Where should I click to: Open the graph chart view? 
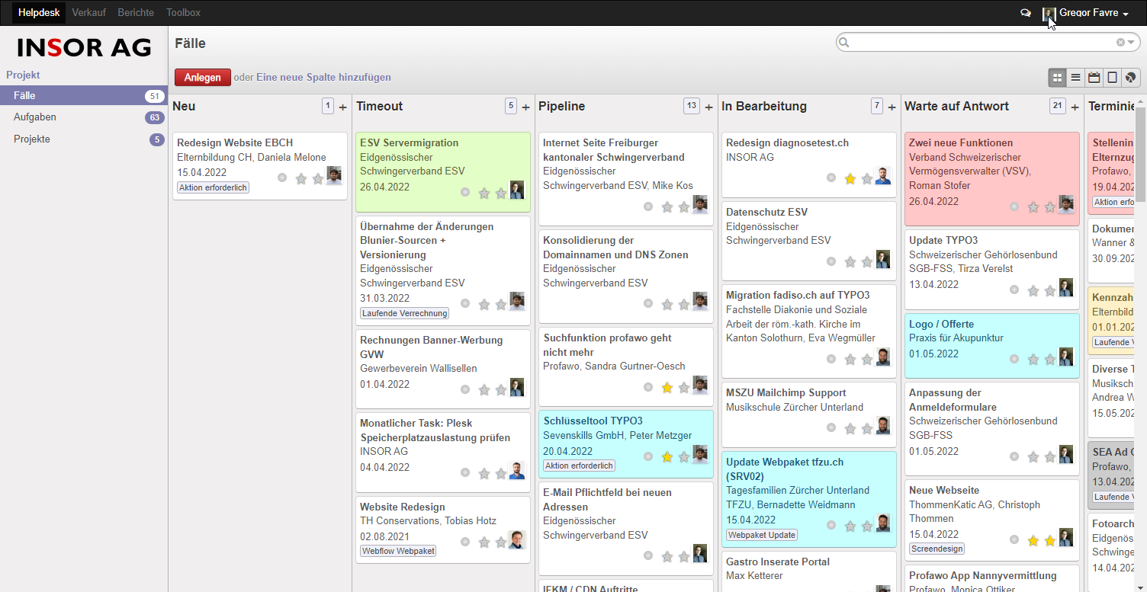click(x=1131, y=78)
